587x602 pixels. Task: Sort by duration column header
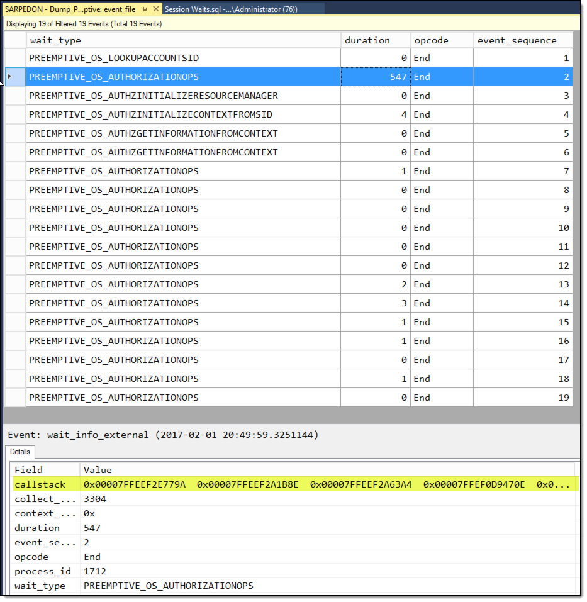(x=376, y=40)
